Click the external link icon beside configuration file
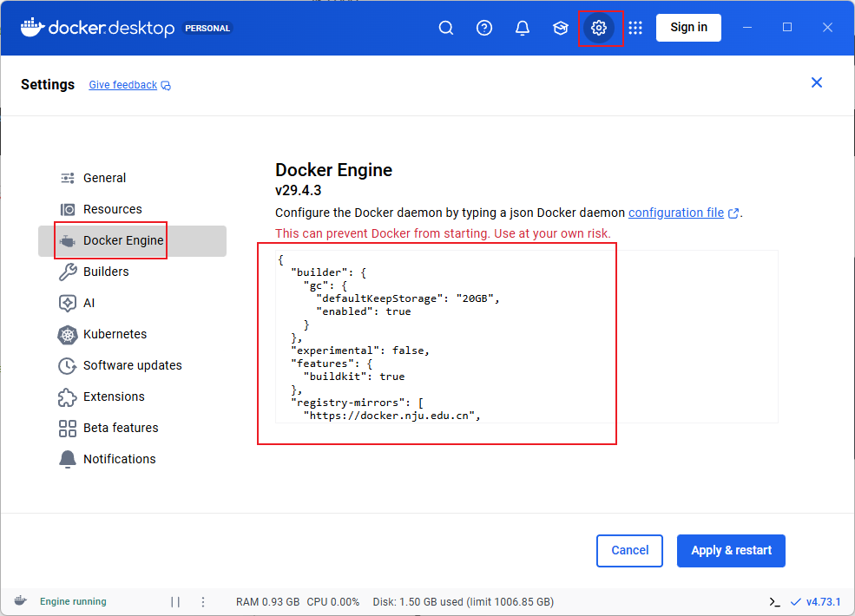The image size is (855, 616). [x=733, y=213]
